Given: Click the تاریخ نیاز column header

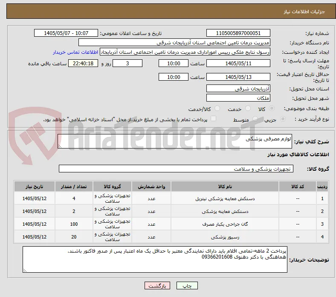Looking at the screenshot, I should point(34,186).
